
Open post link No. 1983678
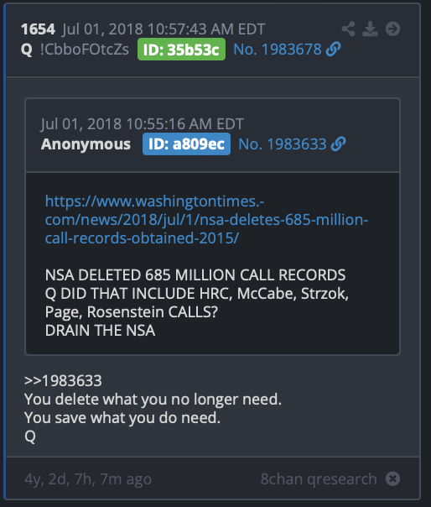click(278, 50)
